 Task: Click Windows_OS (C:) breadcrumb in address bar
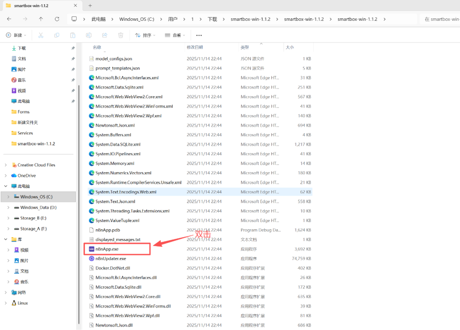137,19
